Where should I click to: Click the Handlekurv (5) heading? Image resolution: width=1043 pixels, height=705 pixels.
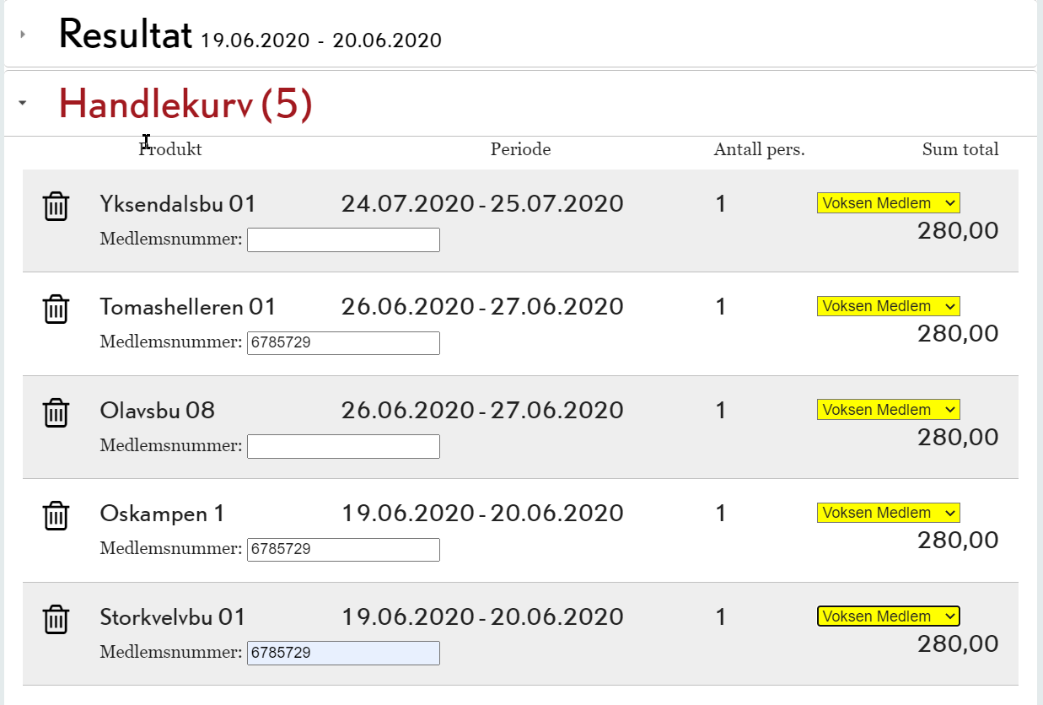185,104
